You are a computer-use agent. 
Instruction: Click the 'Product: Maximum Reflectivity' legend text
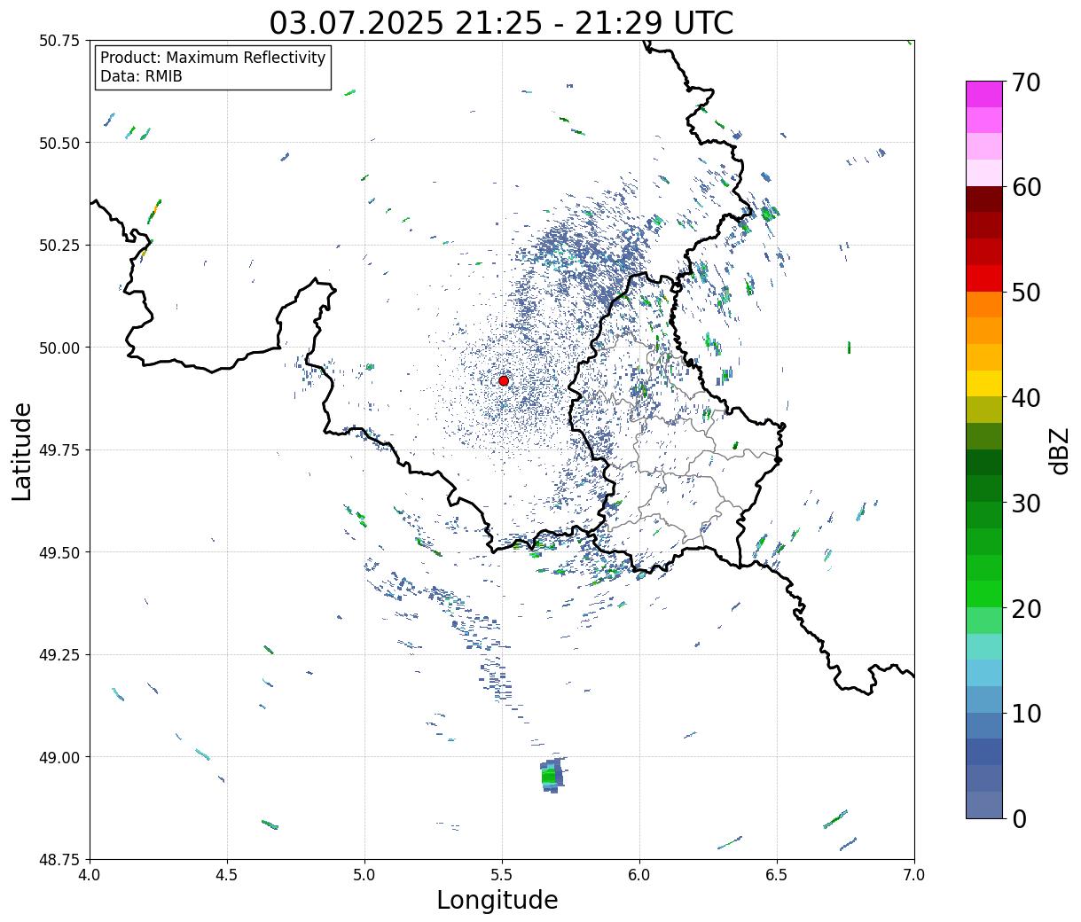[x=213, y=58]
